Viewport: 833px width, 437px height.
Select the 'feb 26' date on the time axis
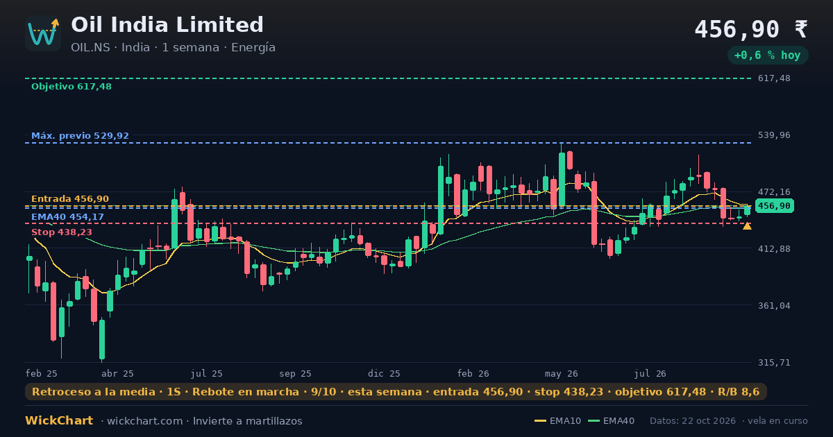[x=473, y=374]
